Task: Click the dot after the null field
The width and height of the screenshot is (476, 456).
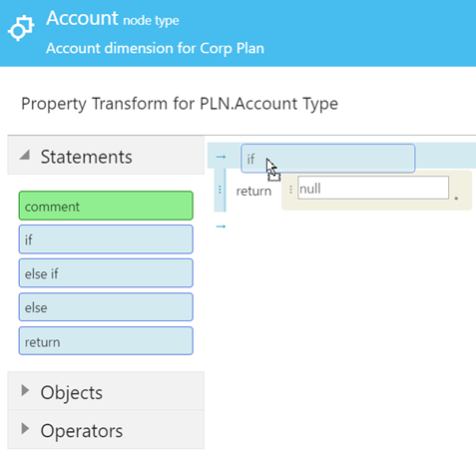Action: tap(456, 199)
